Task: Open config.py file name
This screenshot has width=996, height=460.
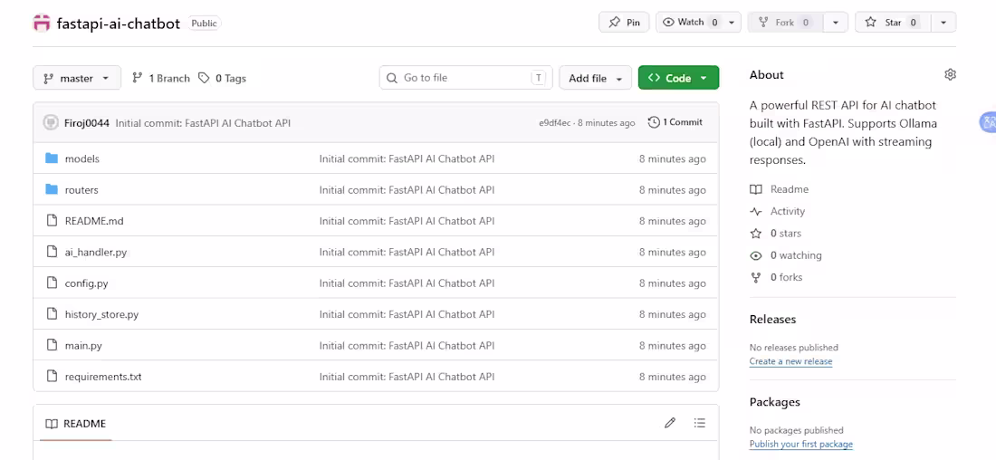Action: (x=86, y=283)
